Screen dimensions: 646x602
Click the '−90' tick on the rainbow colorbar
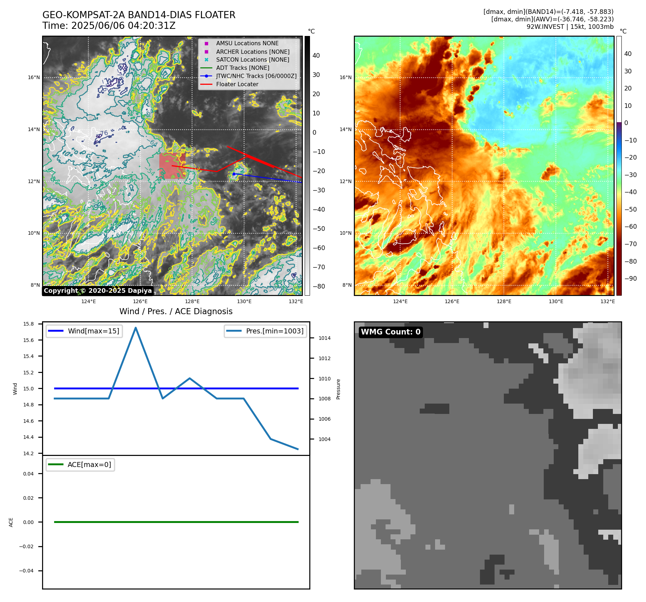tap(630, 279)
